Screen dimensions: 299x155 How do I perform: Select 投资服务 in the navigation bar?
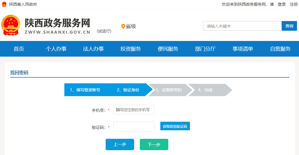[x=131, y=49]
